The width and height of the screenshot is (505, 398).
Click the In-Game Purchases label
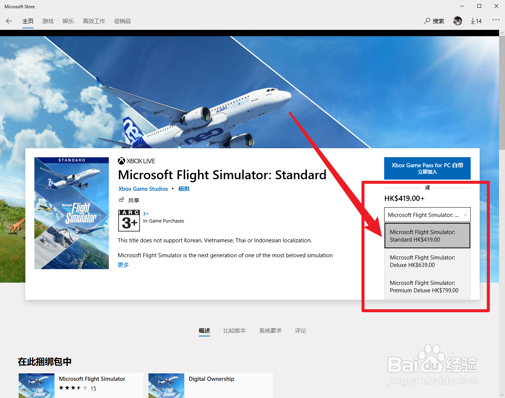164,221
